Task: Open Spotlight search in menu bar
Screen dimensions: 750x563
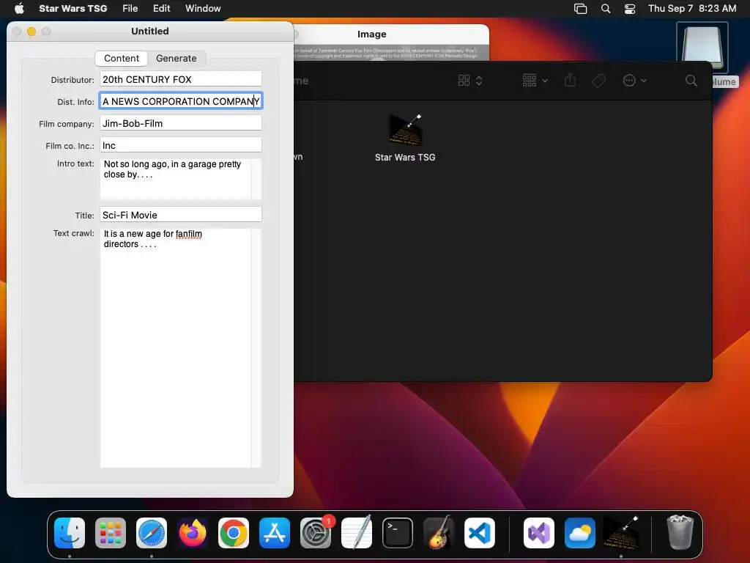Action: pyautogui.click(x=606, y=9)
